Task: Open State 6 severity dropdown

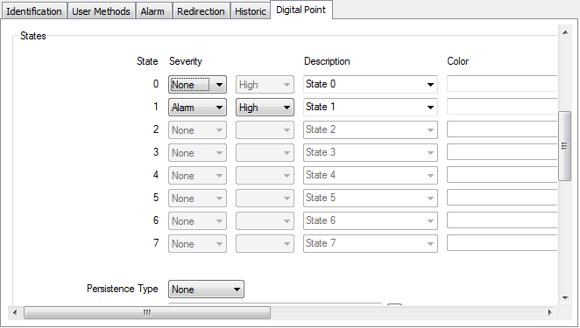Action: click(197, 221)
